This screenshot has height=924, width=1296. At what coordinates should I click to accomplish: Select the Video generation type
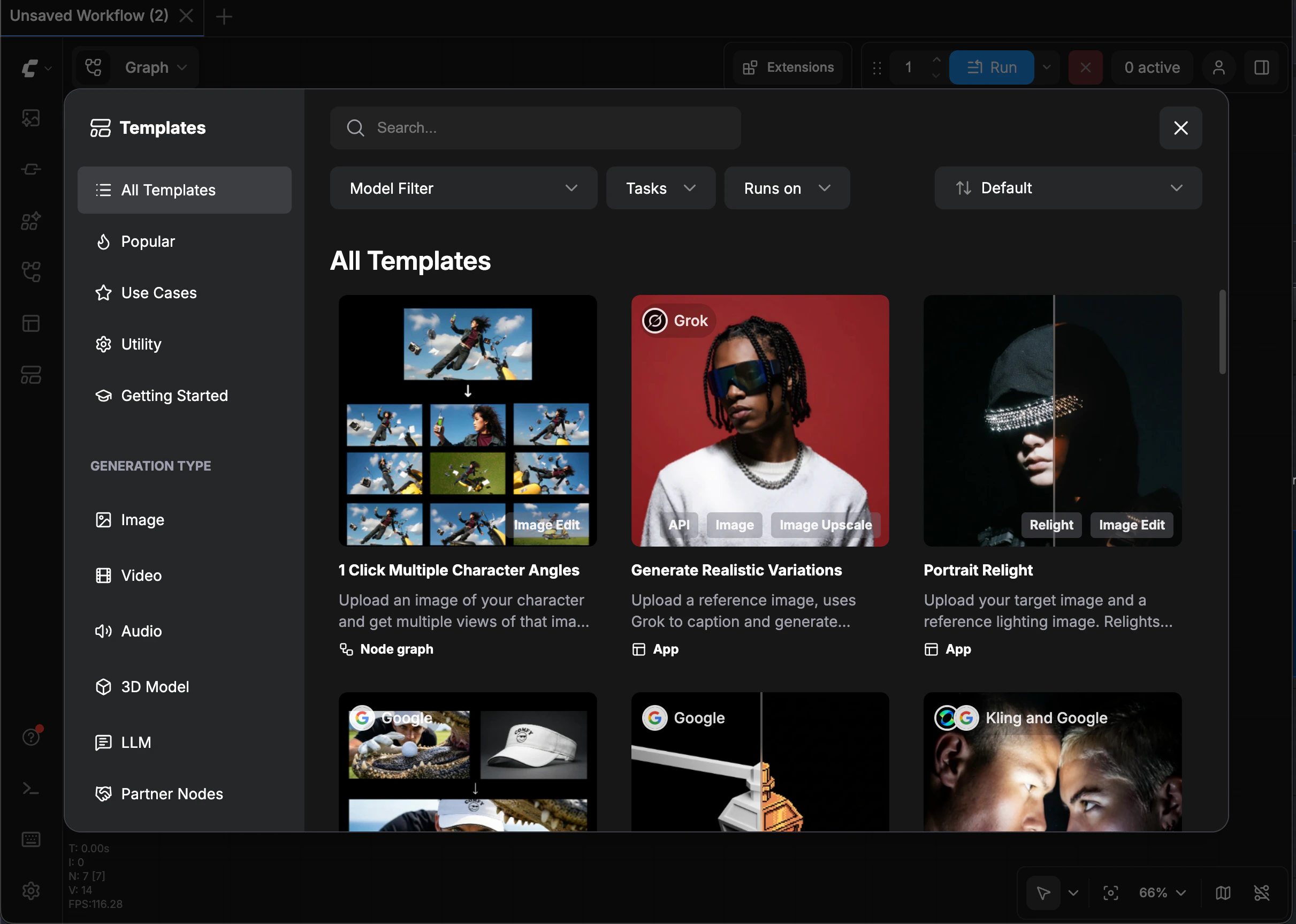(141, 576)
